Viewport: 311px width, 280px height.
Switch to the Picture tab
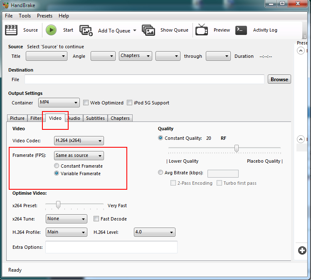click(17, 118)
